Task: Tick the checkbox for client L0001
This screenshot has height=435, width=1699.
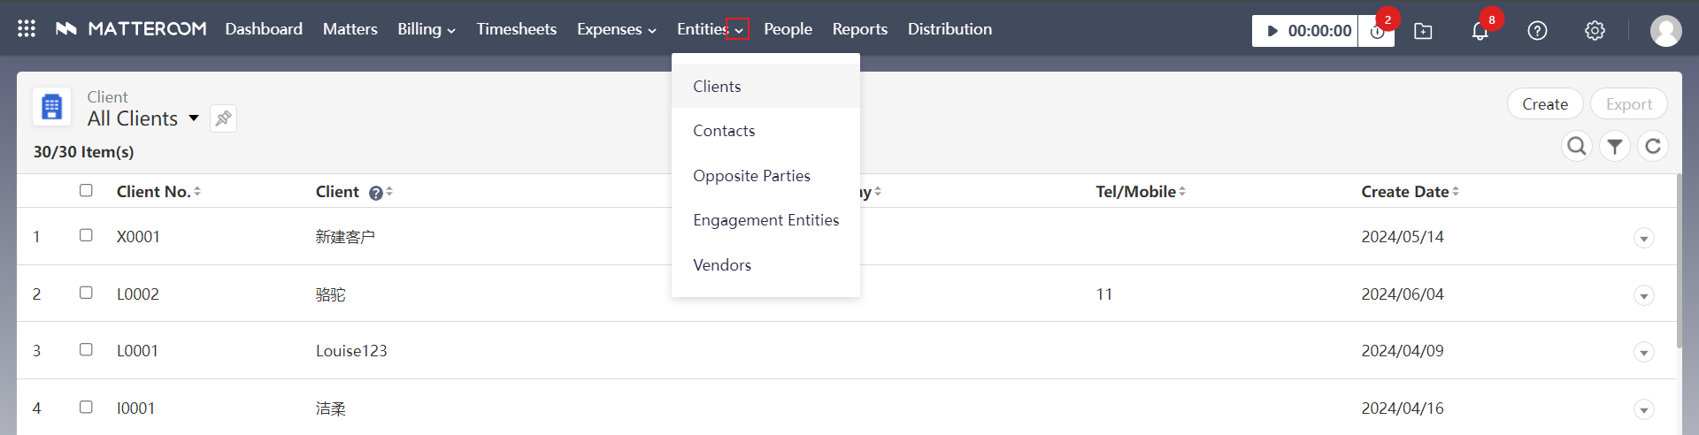Action: 86,349
